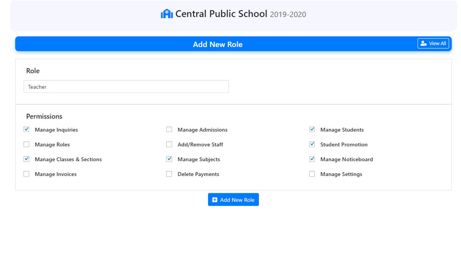Check the Add/Remove Staff box
This screenshot has height=259, width=461.
[169, 144]
